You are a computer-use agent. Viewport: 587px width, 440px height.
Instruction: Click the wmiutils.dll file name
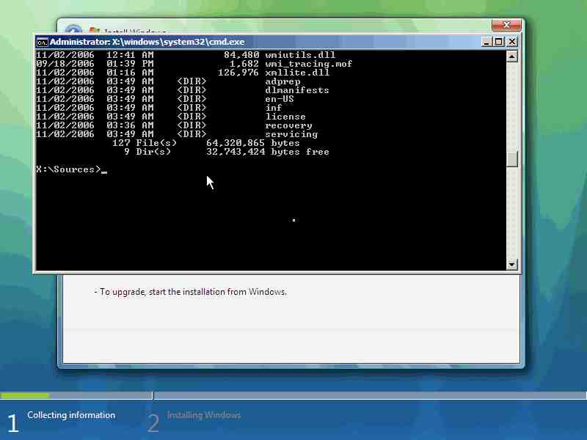300,55
